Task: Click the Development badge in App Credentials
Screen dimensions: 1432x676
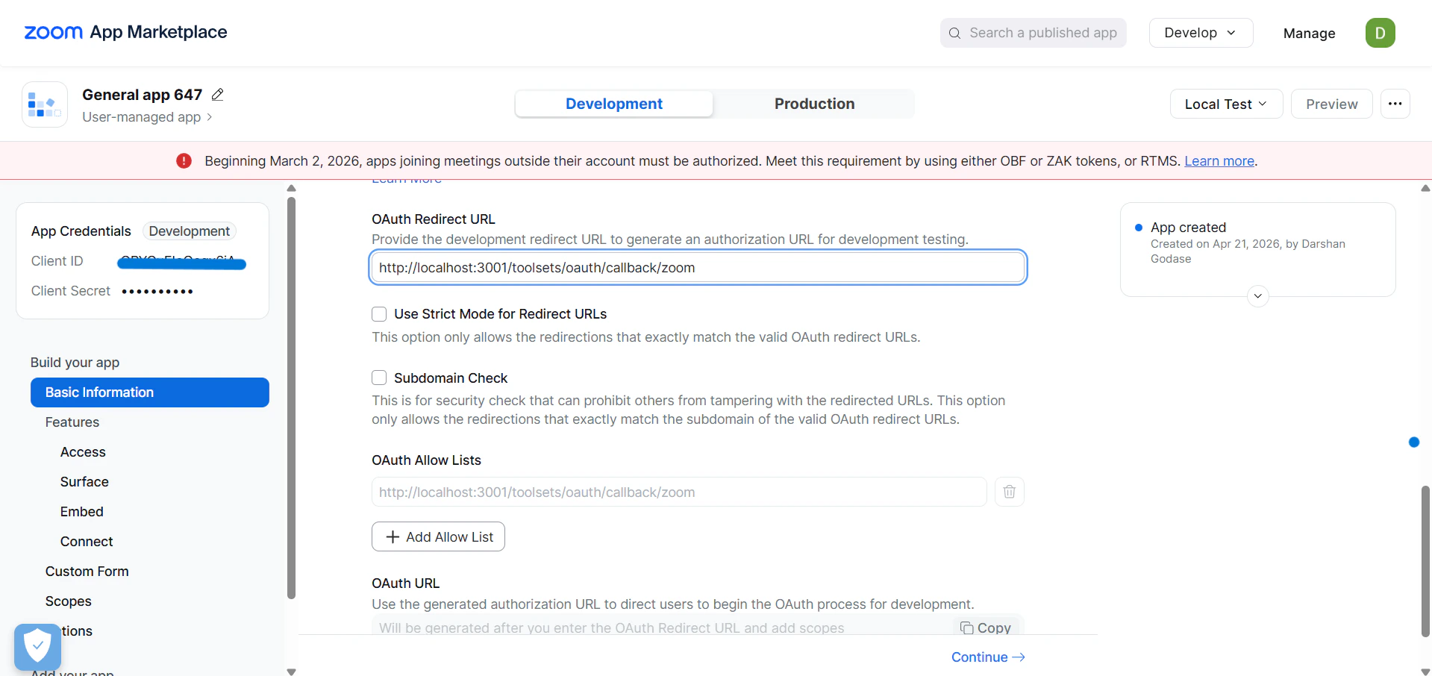Action: coord(189,231)
